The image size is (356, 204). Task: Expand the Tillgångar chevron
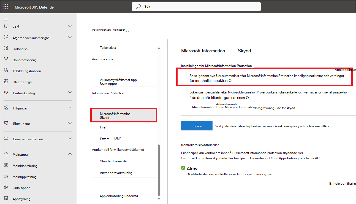(70, 108)
